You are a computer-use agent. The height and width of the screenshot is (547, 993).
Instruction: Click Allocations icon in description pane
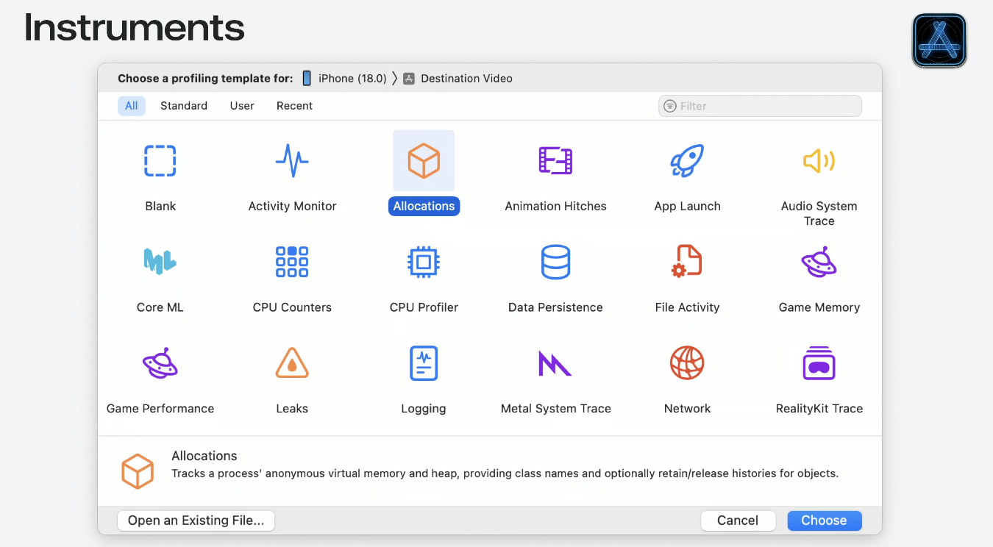tap(138, 471)
